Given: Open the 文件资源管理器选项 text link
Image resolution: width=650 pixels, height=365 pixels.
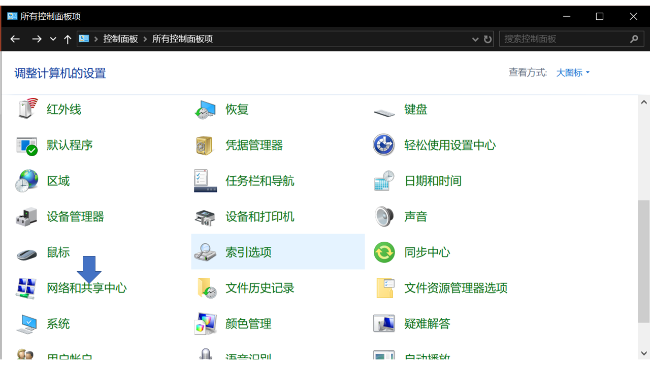Looking at the screenshot, I should (x=456, y=288).
